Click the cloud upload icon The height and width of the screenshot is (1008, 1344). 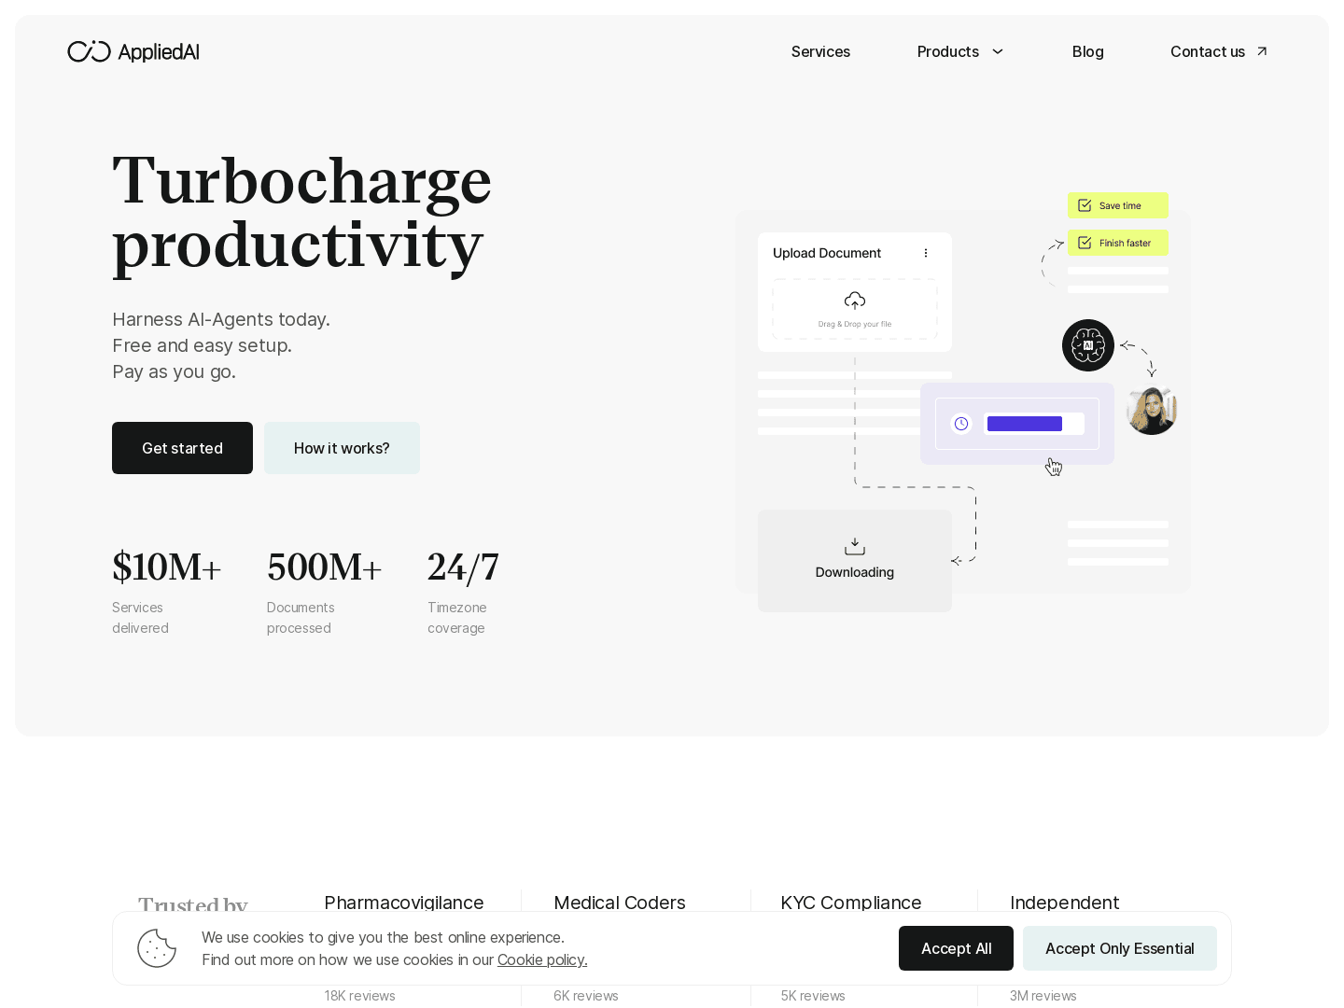click(855, 301)
